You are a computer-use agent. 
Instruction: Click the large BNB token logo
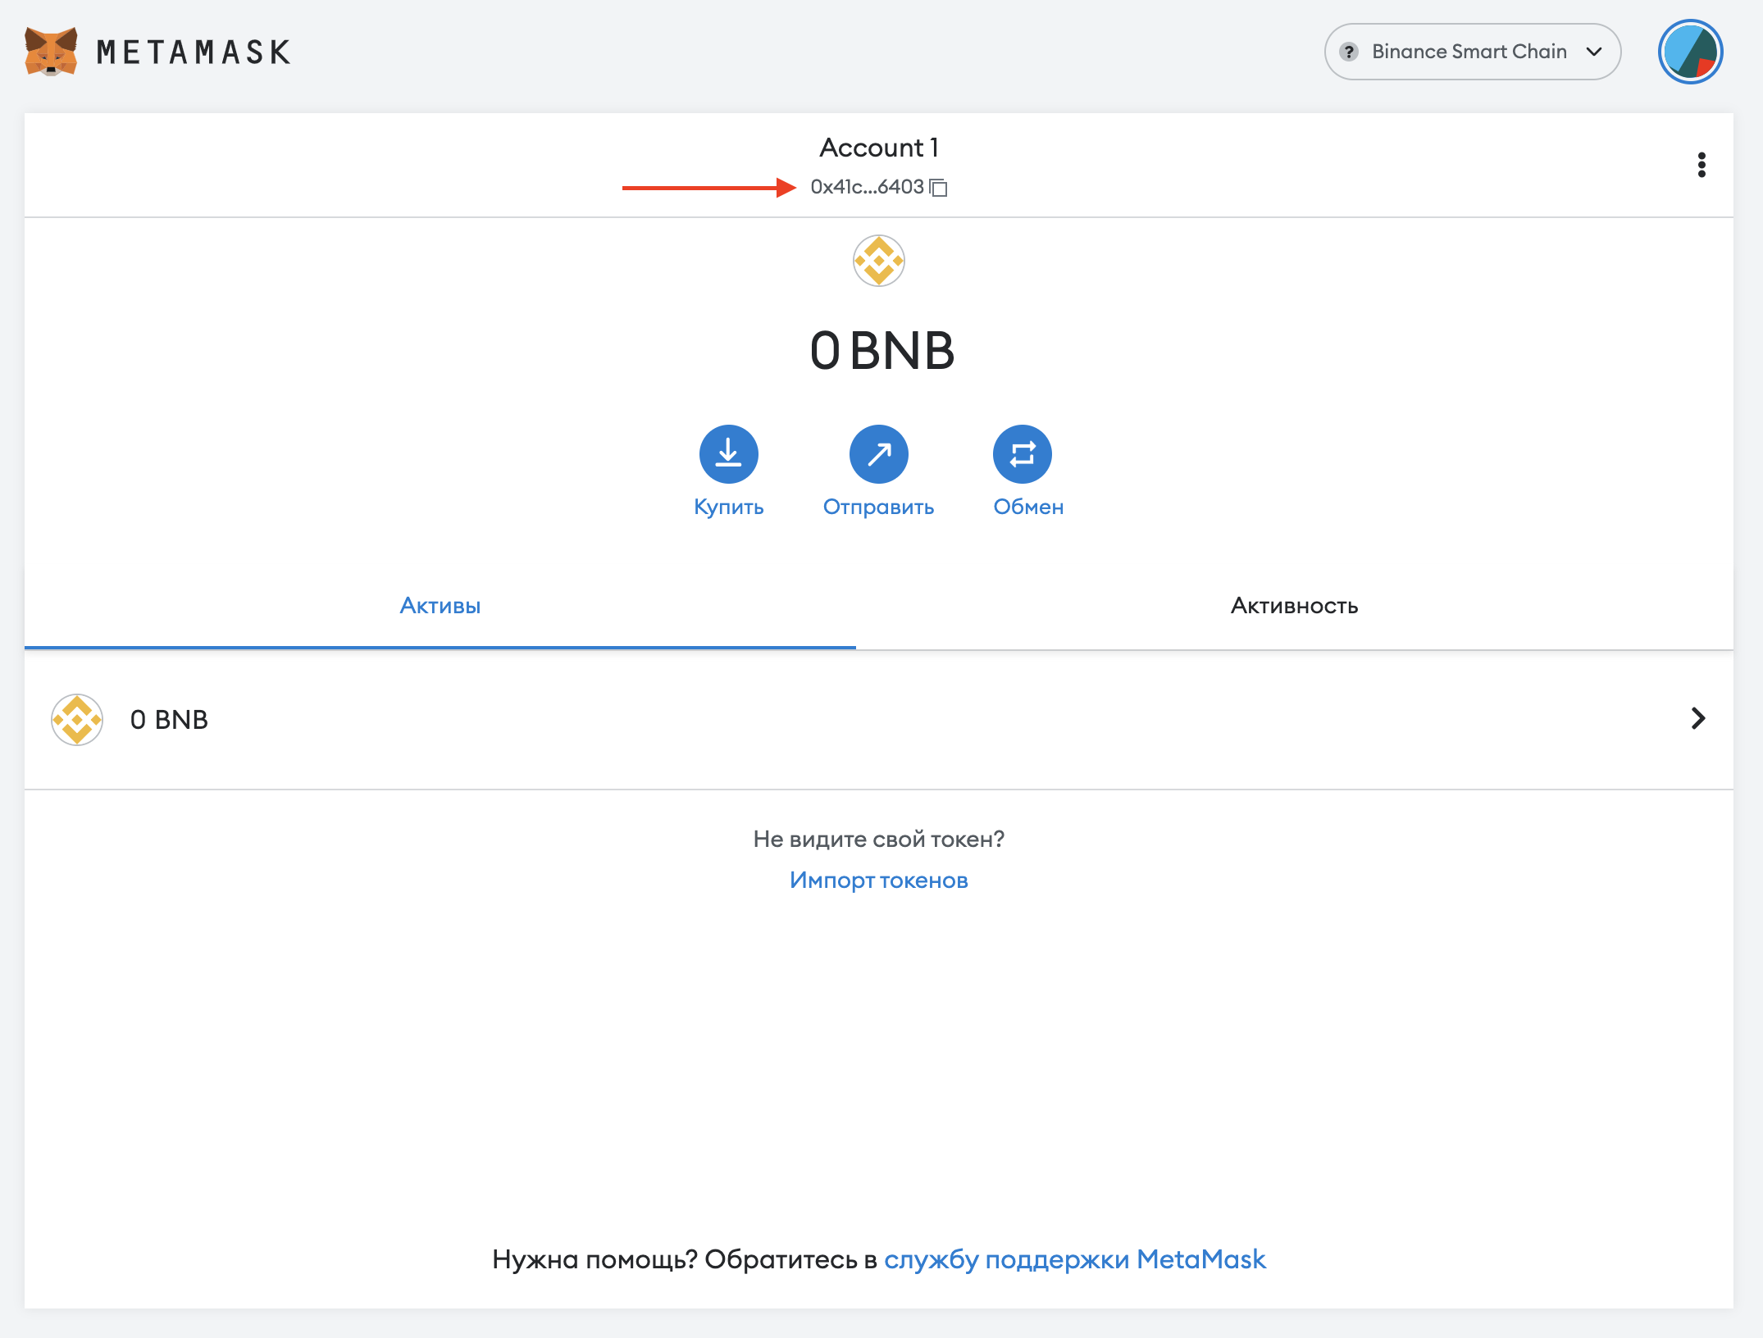(x=878, y=261)
